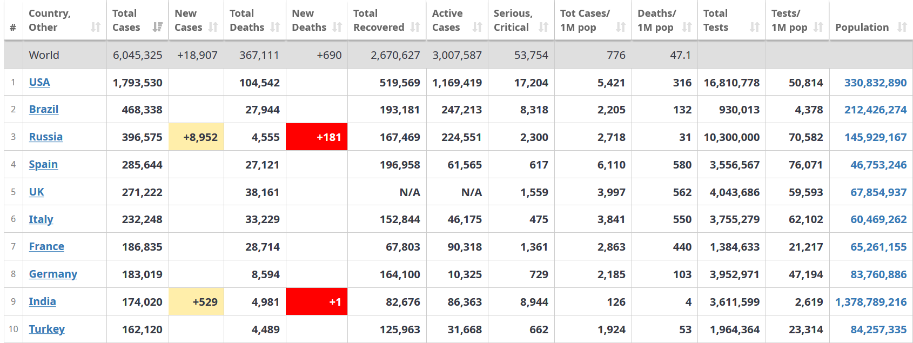
Task: Sort by Total Cases descending icon
Action: pos(158,27)
